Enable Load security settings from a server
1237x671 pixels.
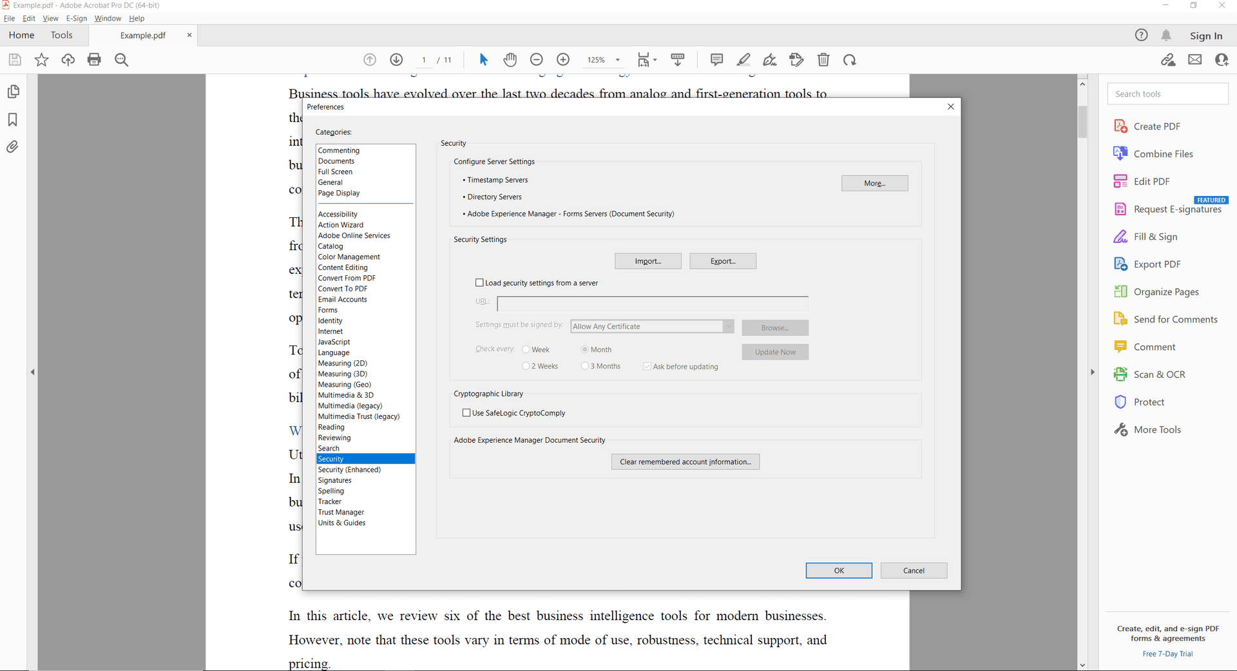(479, 283)
